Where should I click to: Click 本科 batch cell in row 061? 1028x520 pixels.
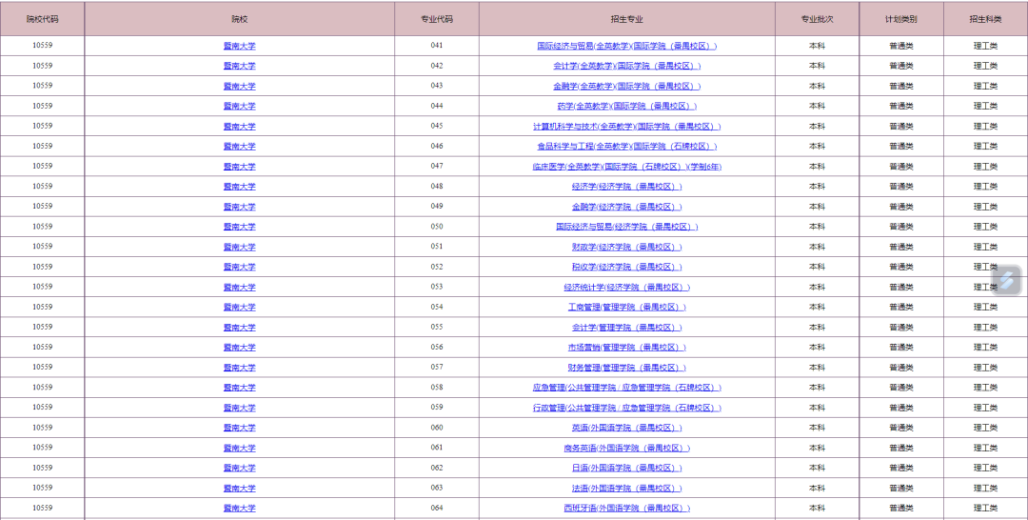[817, 448]
